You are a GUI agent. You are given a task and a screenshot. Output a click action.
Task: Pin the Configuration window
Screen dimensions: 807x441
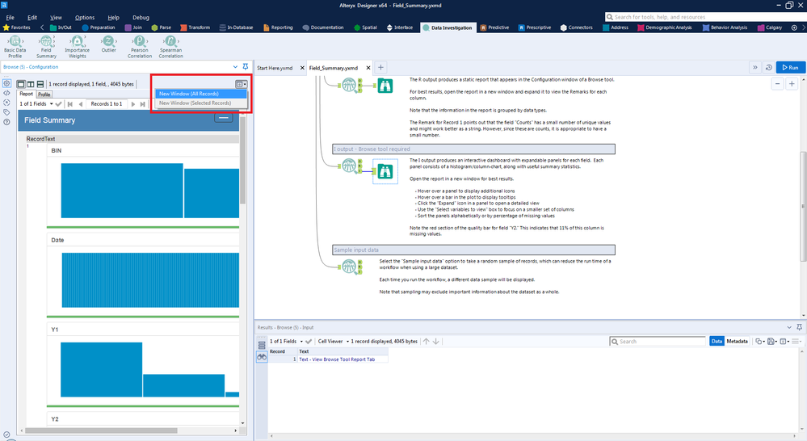pos(245,67)
